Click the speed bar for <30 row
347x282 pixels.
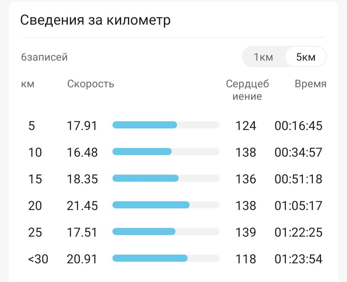click(x=166, y=258)
